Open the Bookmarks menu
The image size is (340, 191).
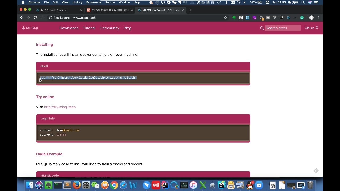coord(94,2)
